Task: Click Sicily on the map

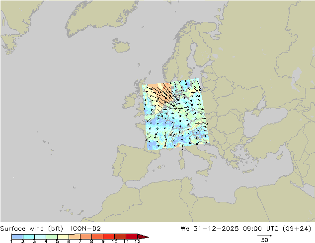Action: 203,173
